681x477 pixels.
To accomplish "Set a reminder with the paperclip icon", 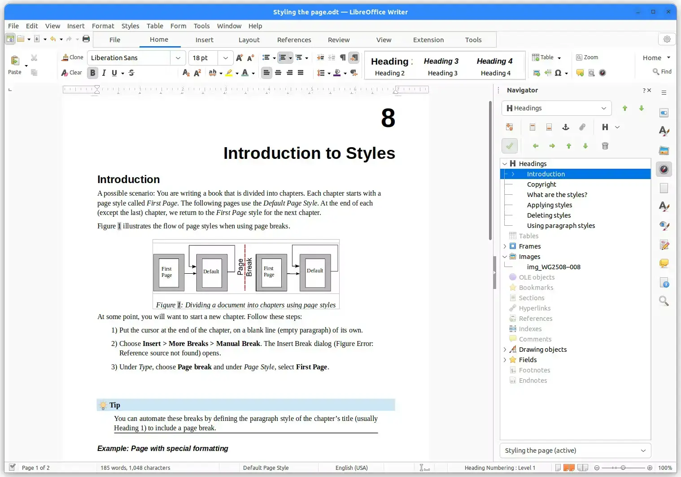I will click(582, 127).
